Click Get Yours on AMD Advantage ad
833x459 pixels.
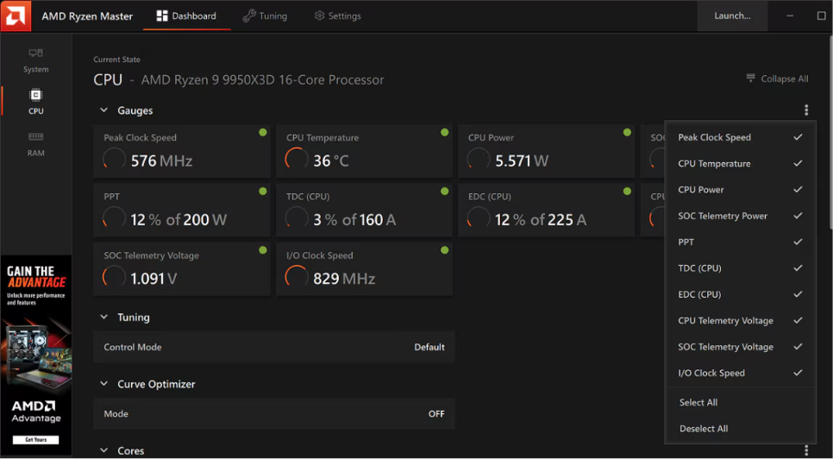click(x=35, y=440)
